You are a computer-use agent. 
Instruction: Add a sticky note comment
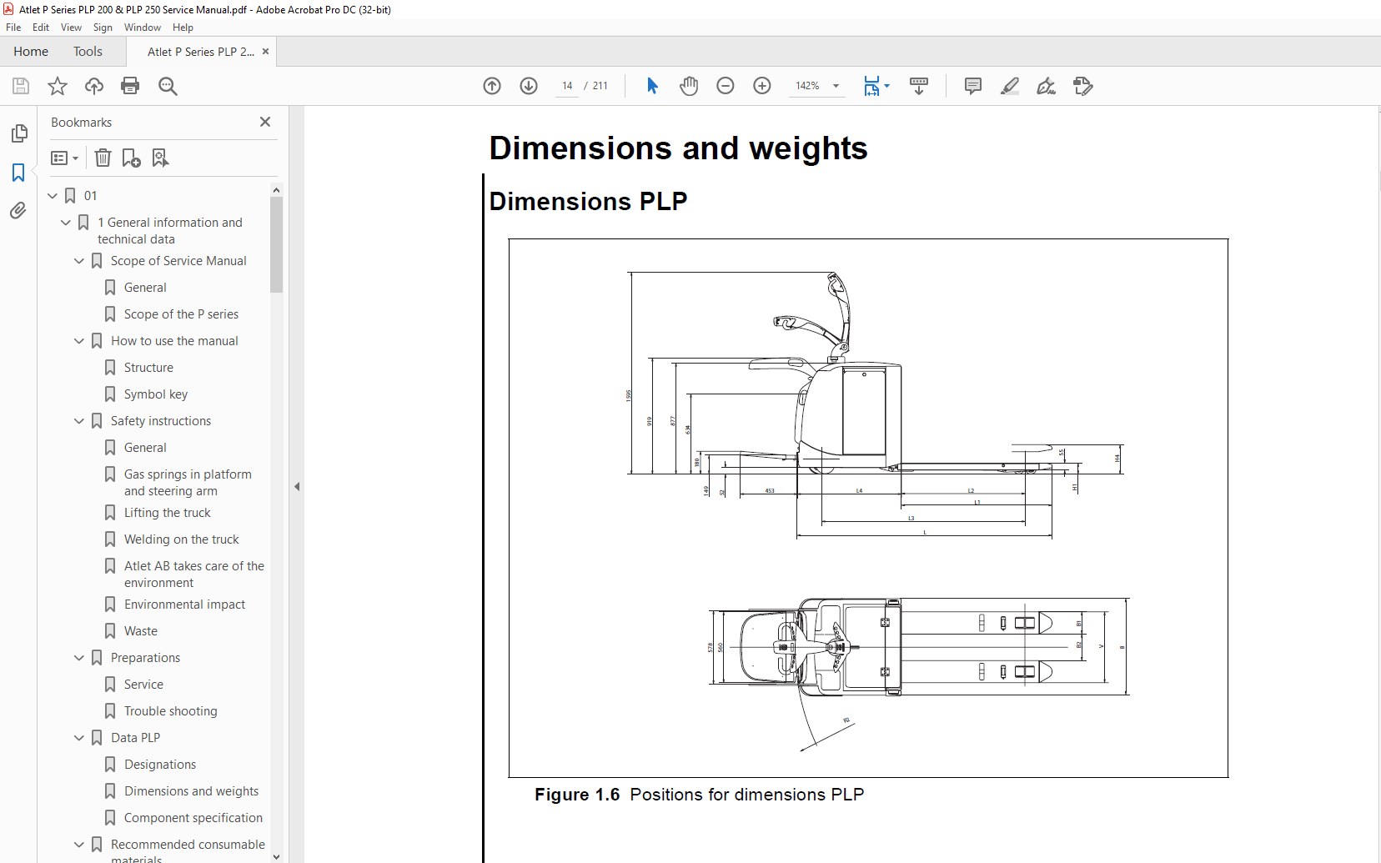point(972,86)
